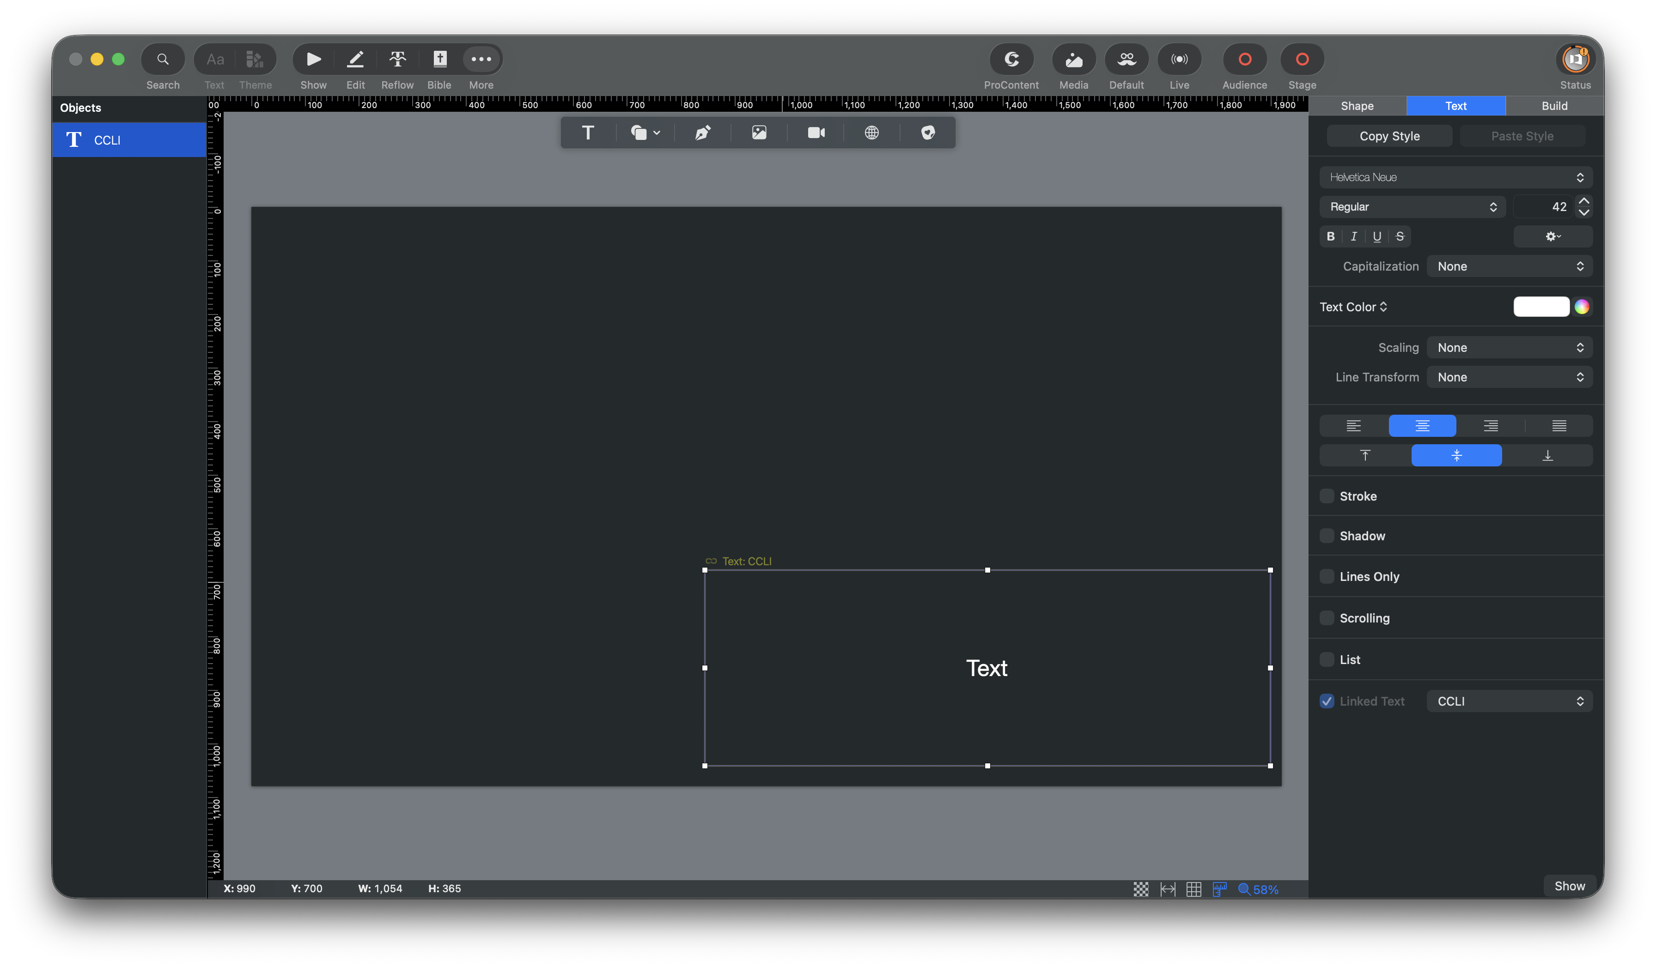Open the color wheel picker
This screenshot has height=967, width=1656.
click(x=1582, y=307)
